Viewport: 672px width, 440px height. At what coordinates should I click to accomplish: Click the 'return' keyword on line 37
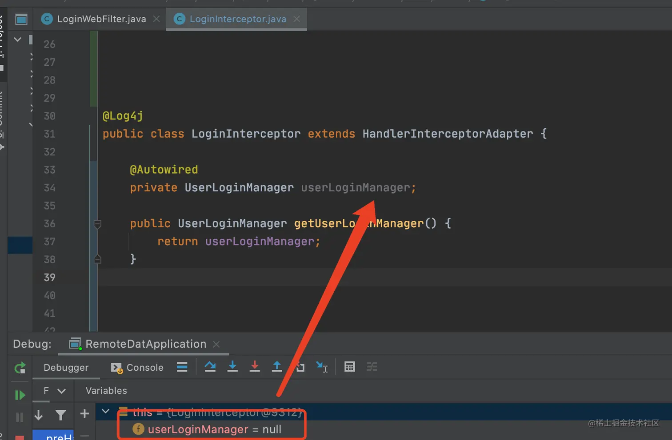(178, 242)
